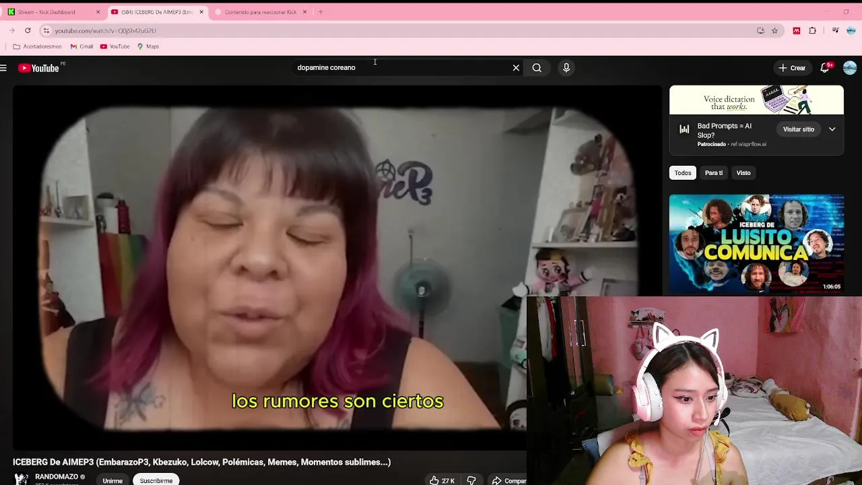Open the YouTube bookmark
This screenshot has height=485, width=862.
point(114,46)
